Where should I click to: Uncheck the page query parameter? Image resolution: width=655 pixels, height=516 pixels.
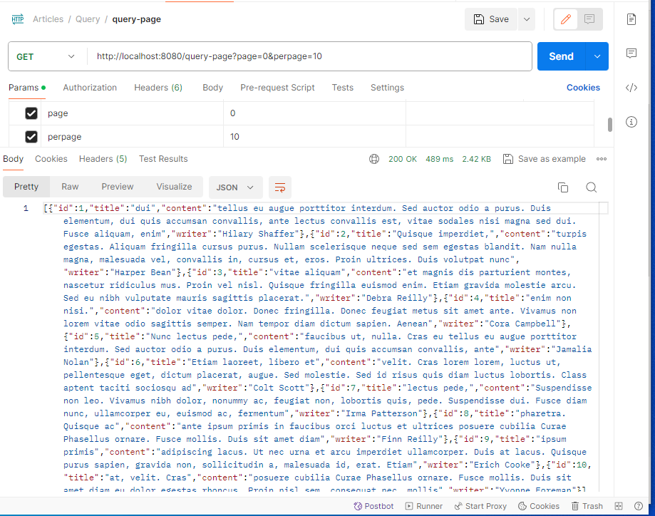30,113
